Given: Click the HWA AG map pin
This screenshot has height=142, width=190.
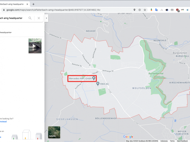Looking at the screenshot, I should click(98, 84).
